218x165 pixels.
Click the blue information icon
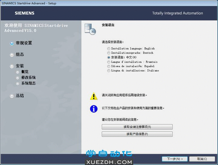(94, 109)
